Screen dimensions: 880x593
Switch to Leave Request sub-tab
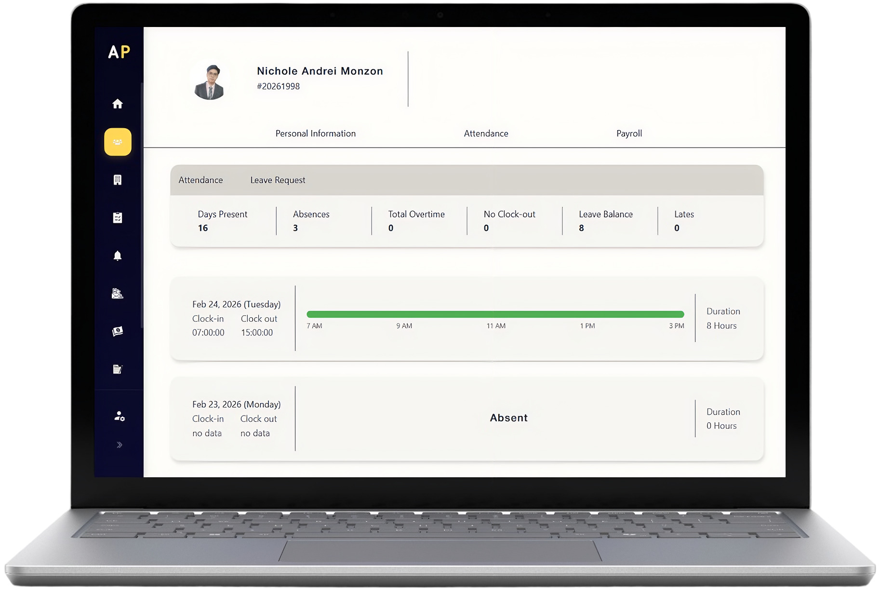278,180
